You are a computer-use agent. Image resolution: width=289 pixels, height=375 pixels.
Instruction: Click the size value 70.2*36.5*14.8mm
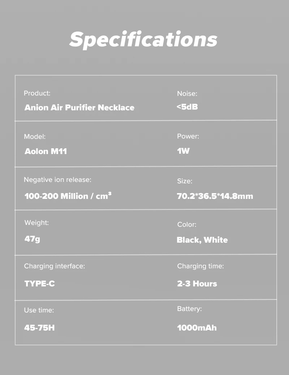click(215, 196)
